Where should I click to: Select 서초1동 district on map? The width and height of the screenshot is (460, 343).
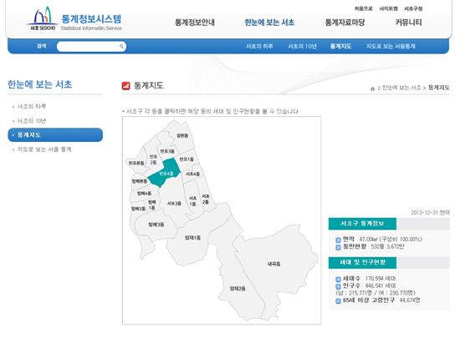192,201
